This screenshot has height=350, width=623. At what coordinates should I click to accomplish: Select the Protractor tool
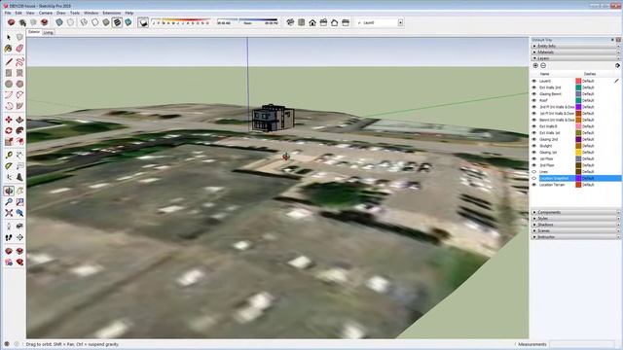pyautogui.click(x=9, y=166)
